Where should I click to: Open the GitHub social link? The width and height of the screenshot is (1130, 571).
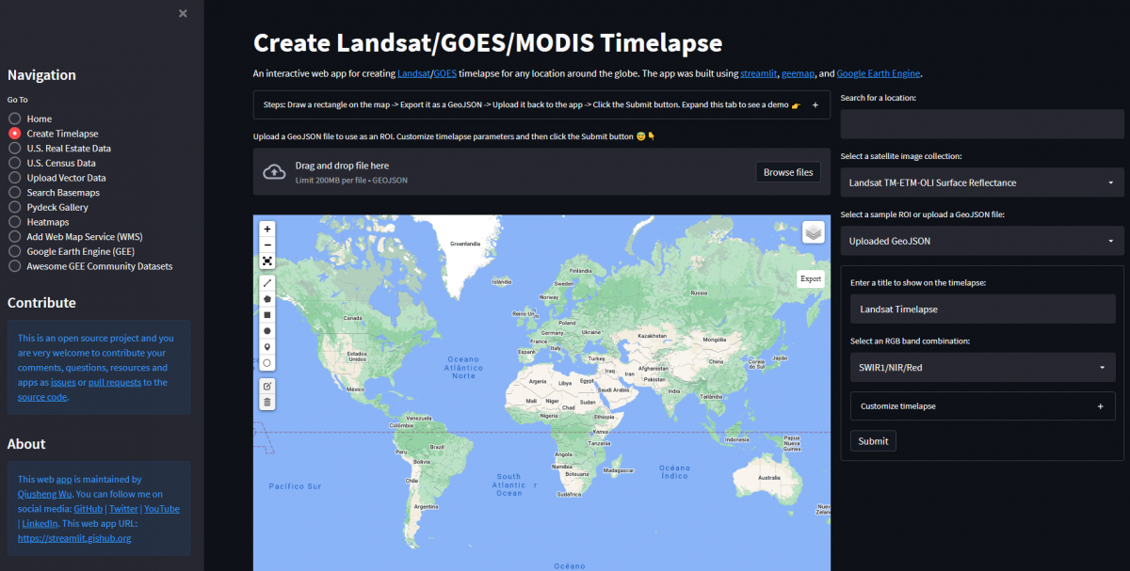click(88, 509)
